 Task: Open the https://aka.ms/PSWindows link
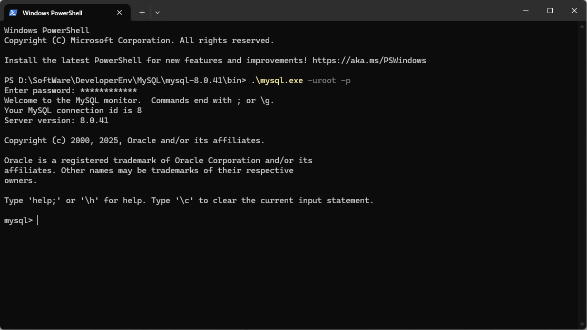[369, 60]
